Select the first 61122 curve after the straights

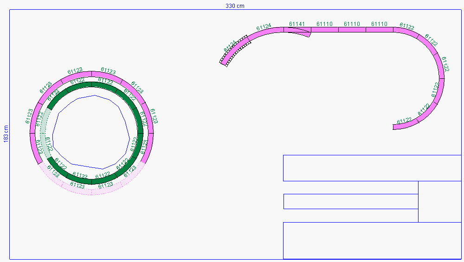click(x=406, y=32)
